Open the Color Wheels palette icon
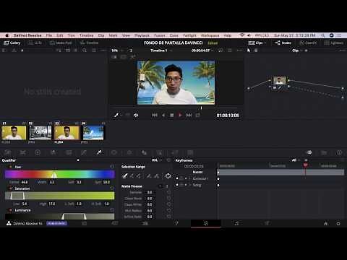 click(38, 152)
